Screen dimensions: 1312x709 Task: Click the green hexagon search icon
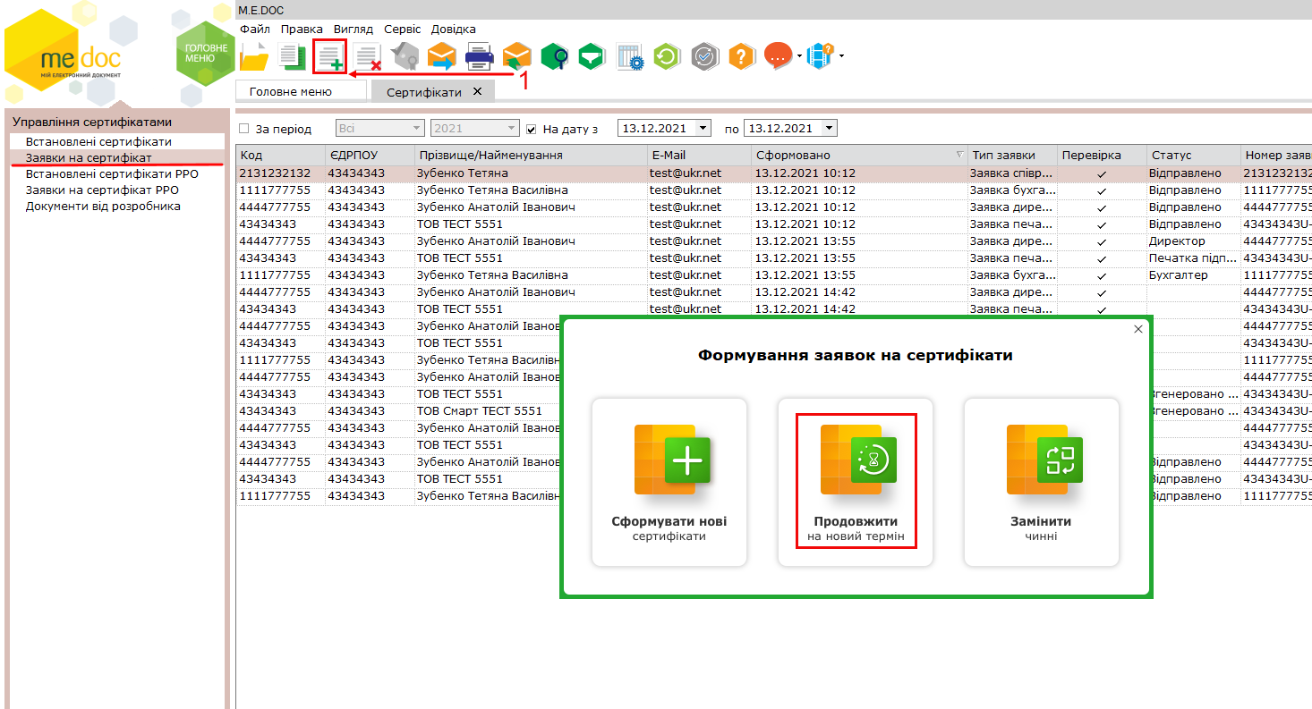[x=555, y=57]
